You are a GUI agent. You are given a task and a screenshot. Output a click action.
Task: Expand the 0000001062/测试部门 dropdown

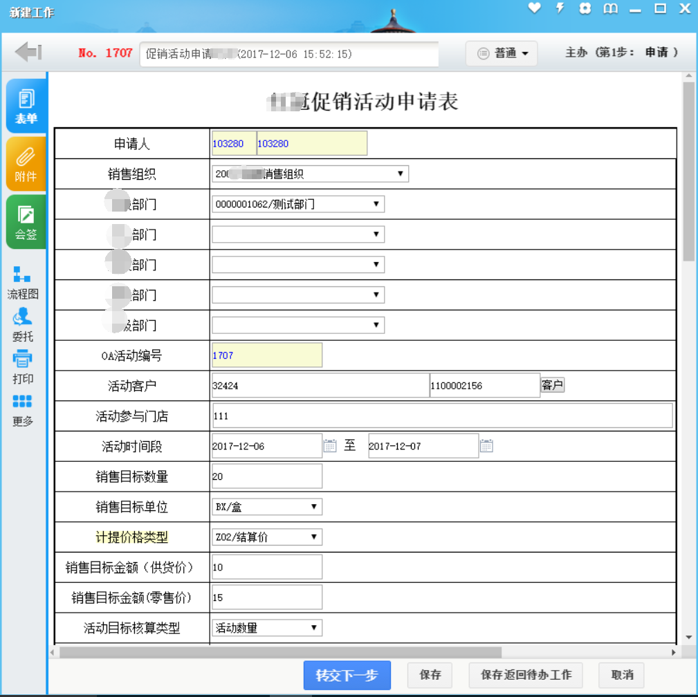pyautogui.click(x=298, y=204)
